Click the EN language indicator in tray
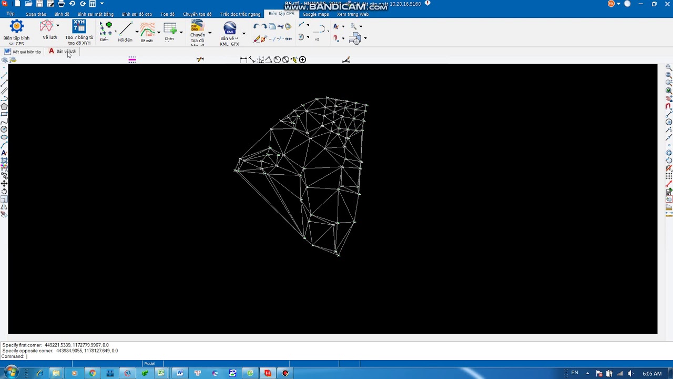Viewport: 673px width, 379px height. [x=575, y=373]
